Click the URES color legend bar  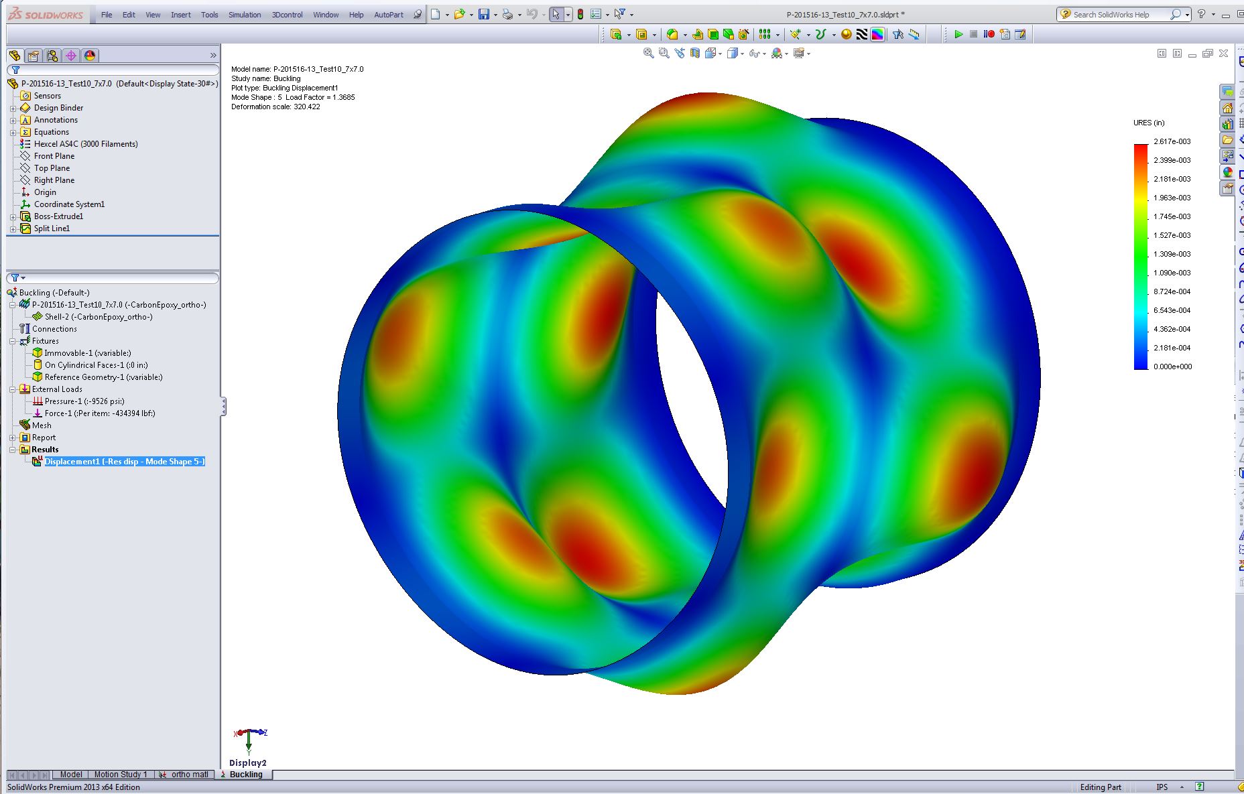[1141, 257]
